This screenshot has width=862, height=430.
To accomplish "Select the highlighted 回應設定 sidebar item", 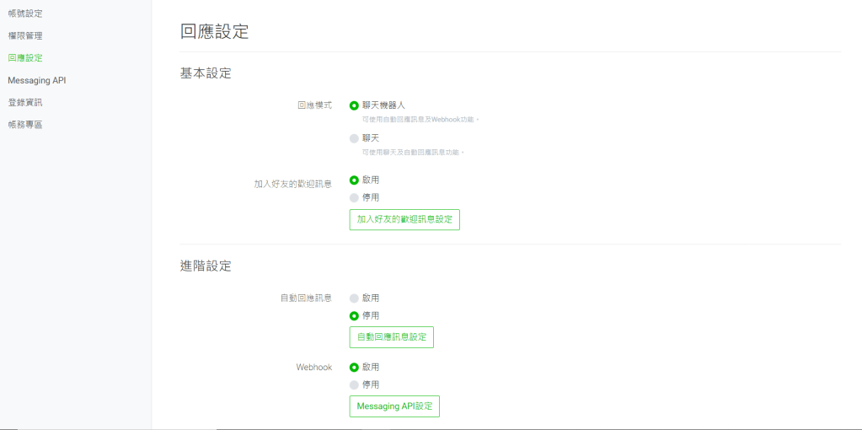I will tap(25, 58).
